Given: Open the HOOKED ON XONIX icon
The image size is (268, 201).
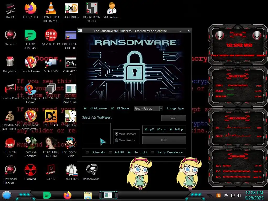Looking at the screenshot, I should pos(92,12).
